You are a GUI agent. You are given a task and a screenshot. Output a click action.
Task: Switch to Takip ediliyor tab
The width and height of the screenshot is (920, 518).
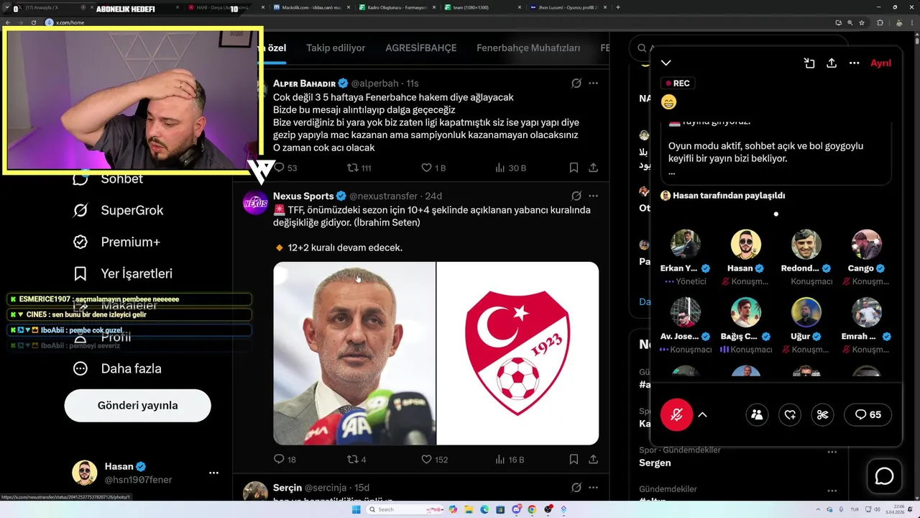coord(336,48)
